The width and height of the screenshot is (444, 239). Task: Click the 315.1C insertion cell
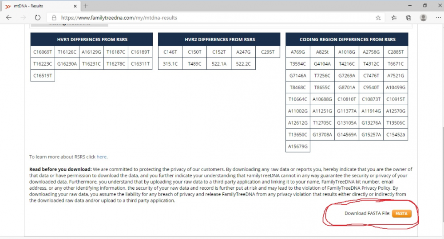pos(170,64)
